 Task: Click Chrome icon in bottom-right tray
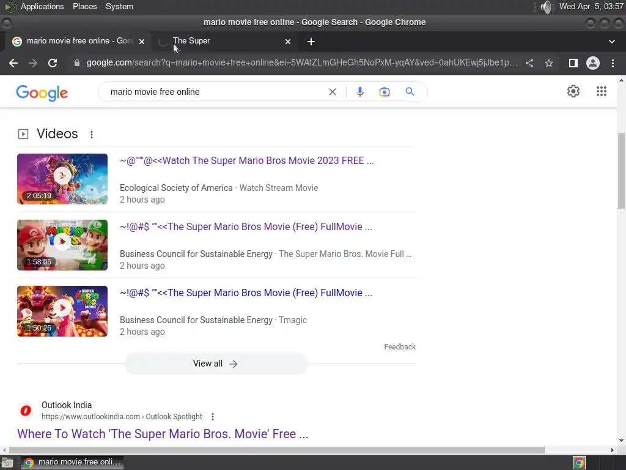(579, 463)
